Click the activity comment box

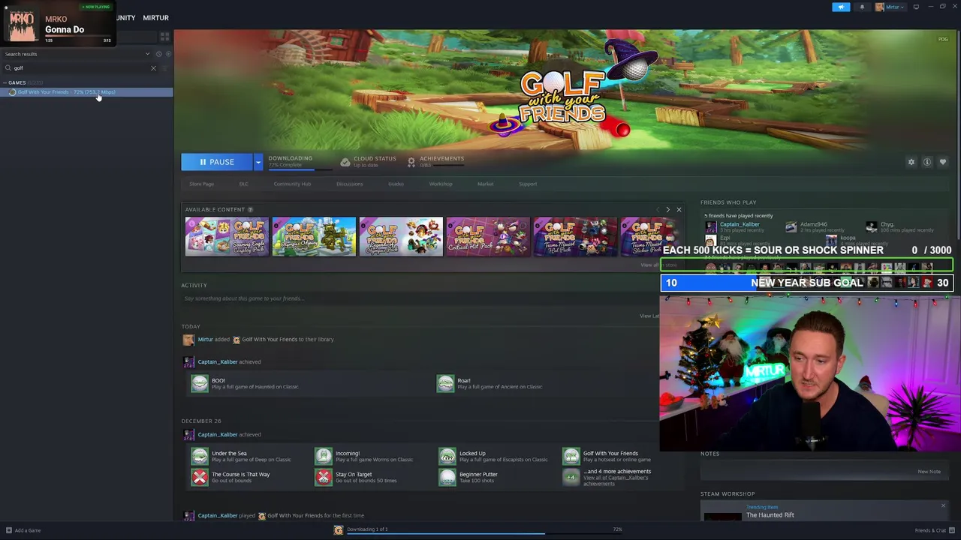pyautogui.click(x=420, y=298)
